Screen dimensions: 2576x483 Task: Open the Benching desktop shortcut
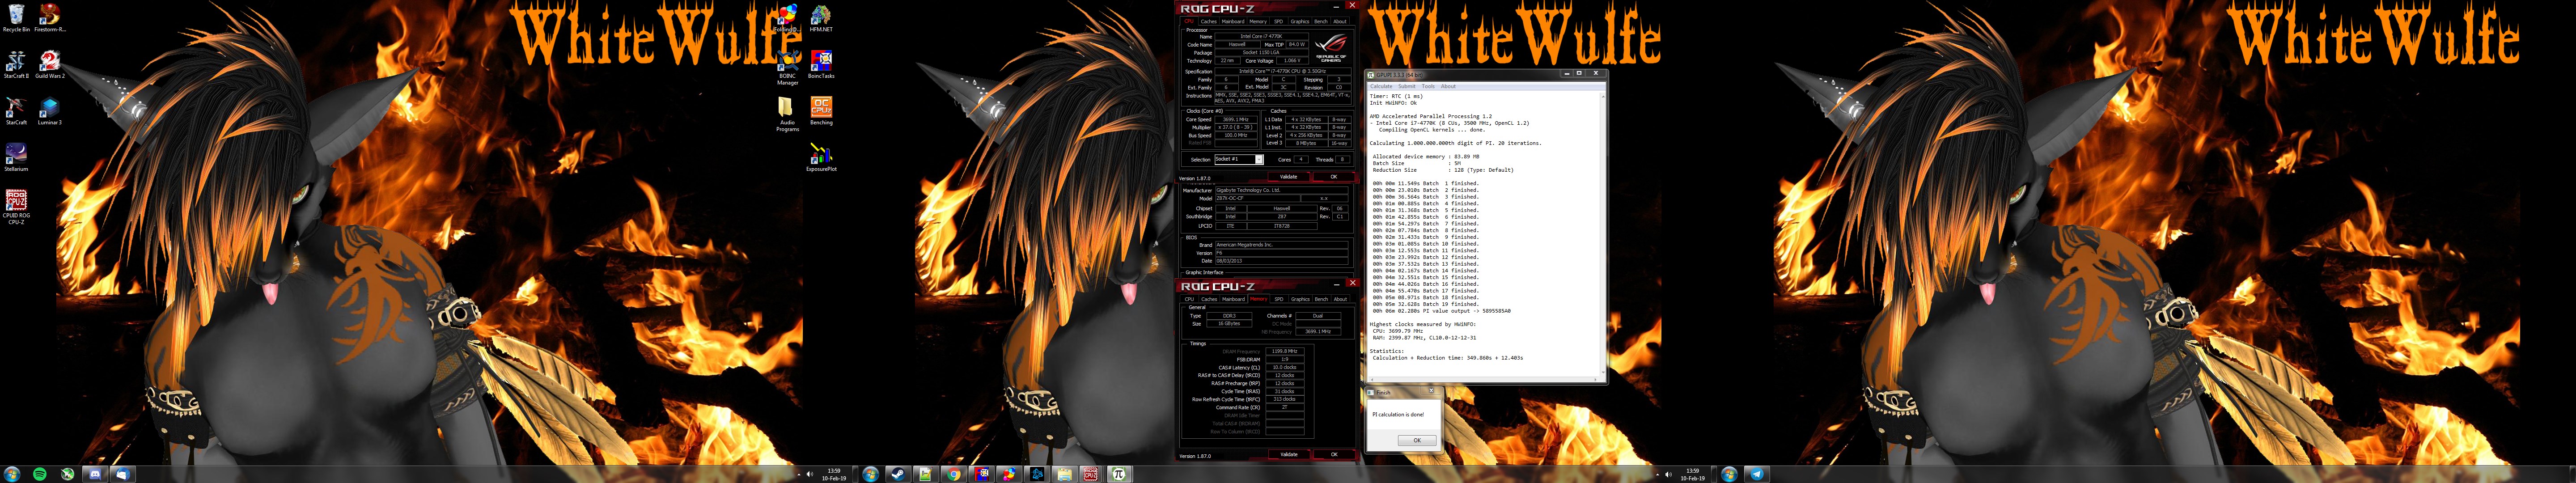pos(821,111)
